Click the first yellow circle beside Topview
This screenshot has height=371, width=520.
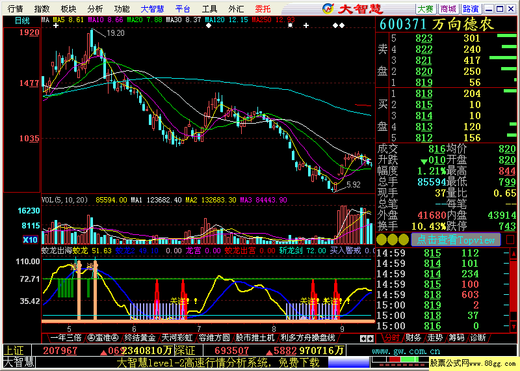click(382, 240)
